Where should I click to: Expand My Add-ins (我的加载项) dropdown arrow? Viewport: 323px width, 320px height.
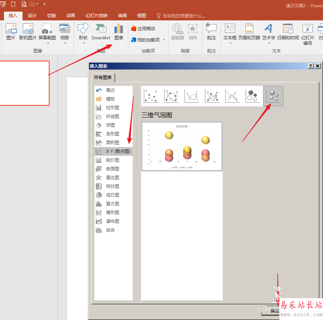click(164, 40)
